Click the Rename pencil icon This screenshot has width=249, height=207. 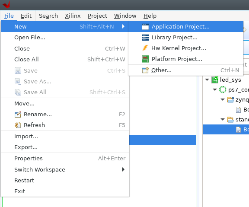coord(18,114)
